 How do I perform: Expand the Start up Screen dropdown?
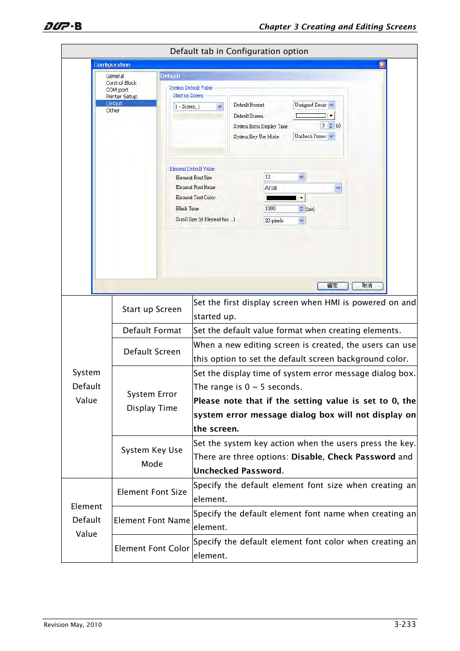point(220,107)
